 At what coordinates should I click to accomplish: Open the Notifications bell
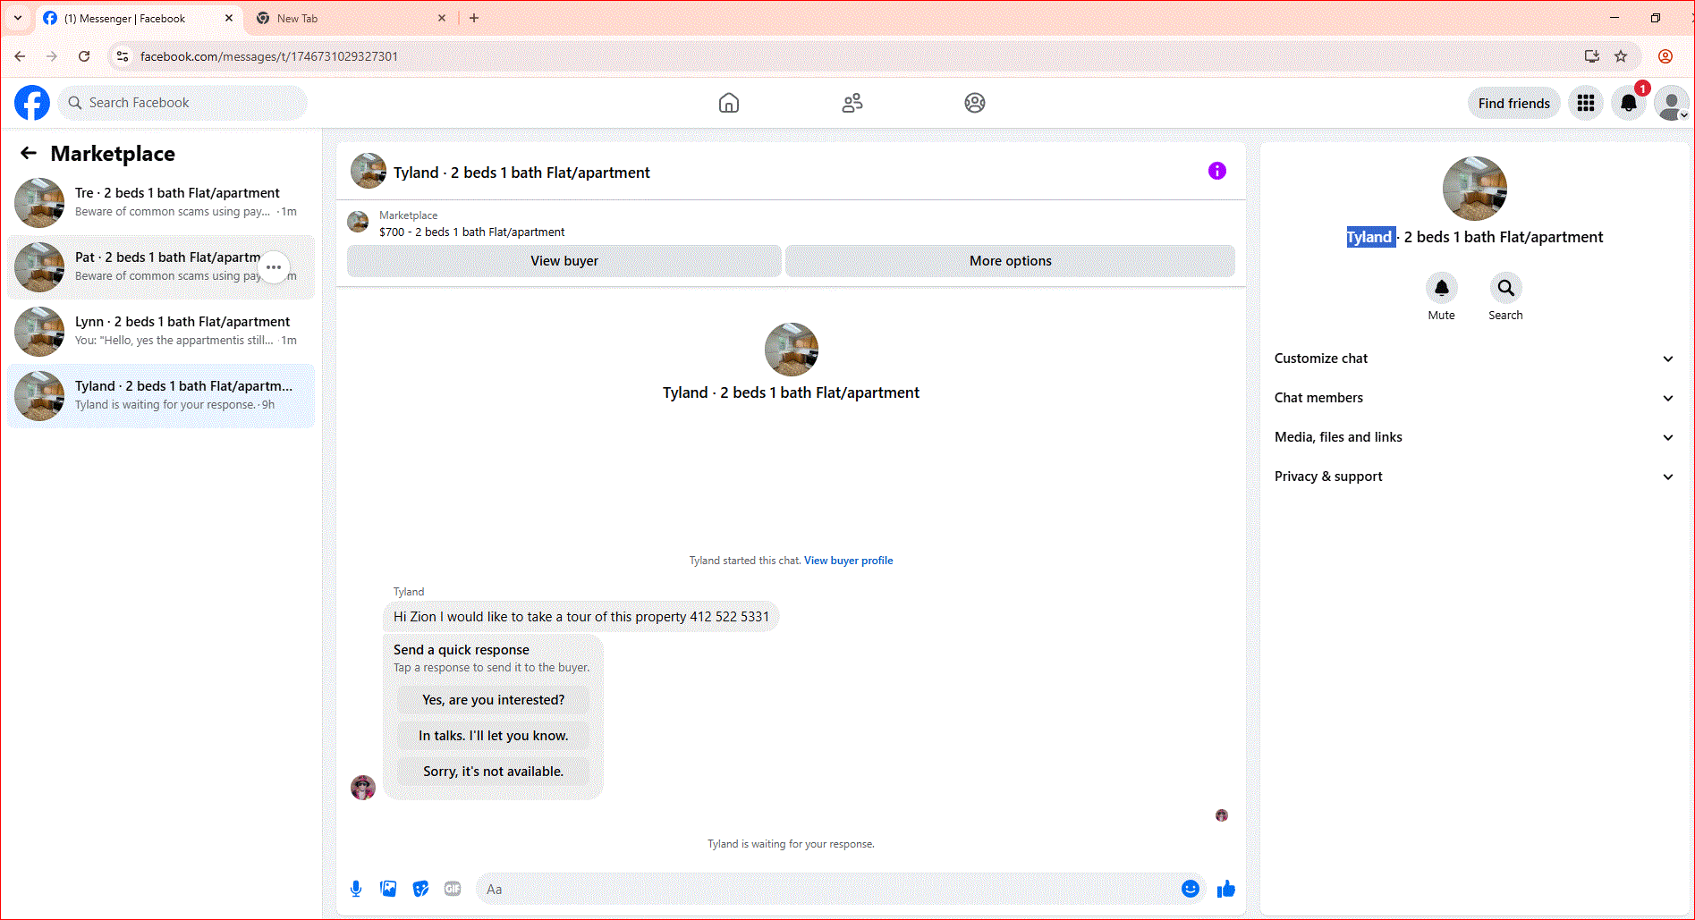(x=1629, y=103)
